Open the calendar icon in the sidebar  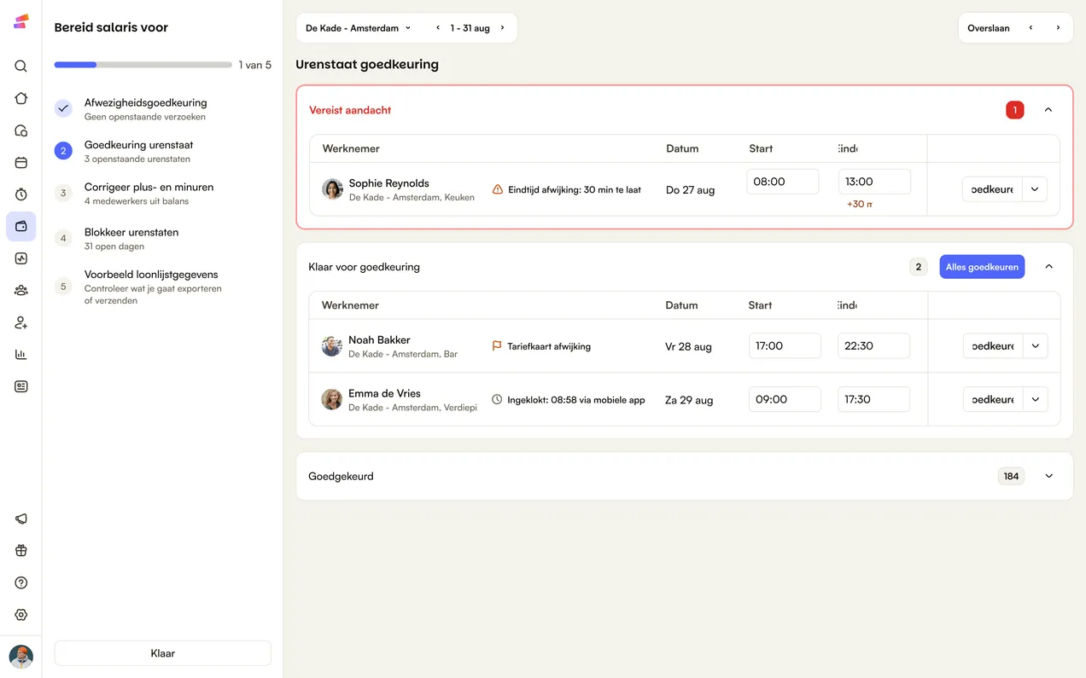point(21,162)
